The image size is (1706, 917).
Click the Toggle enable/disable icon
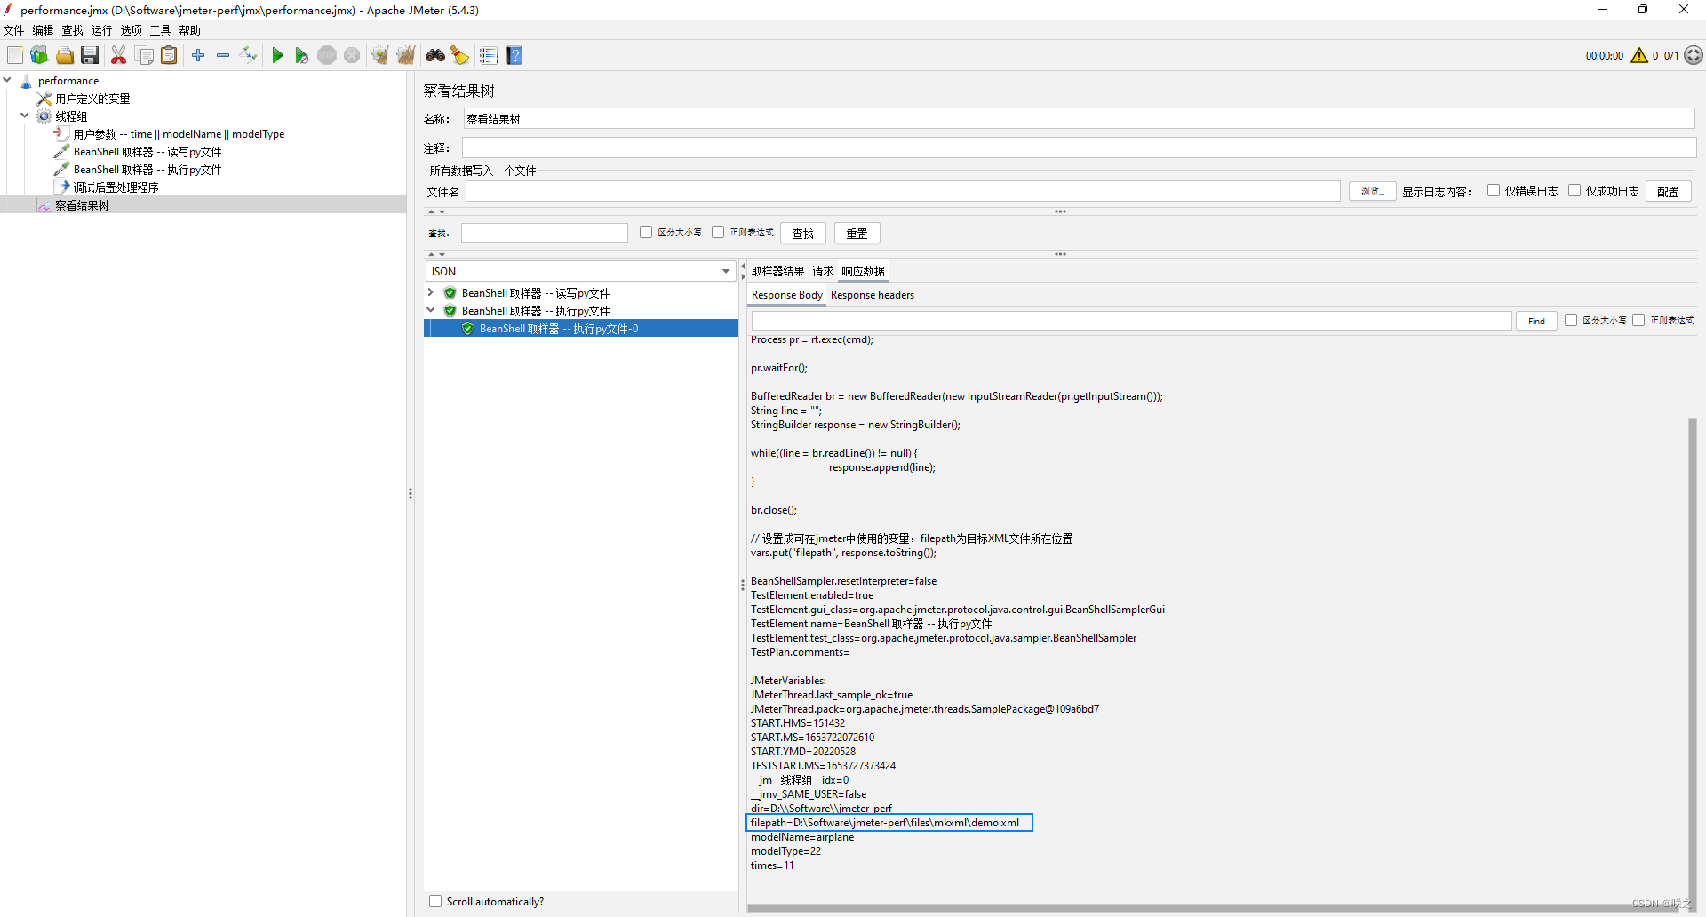[x=248, y=55]
